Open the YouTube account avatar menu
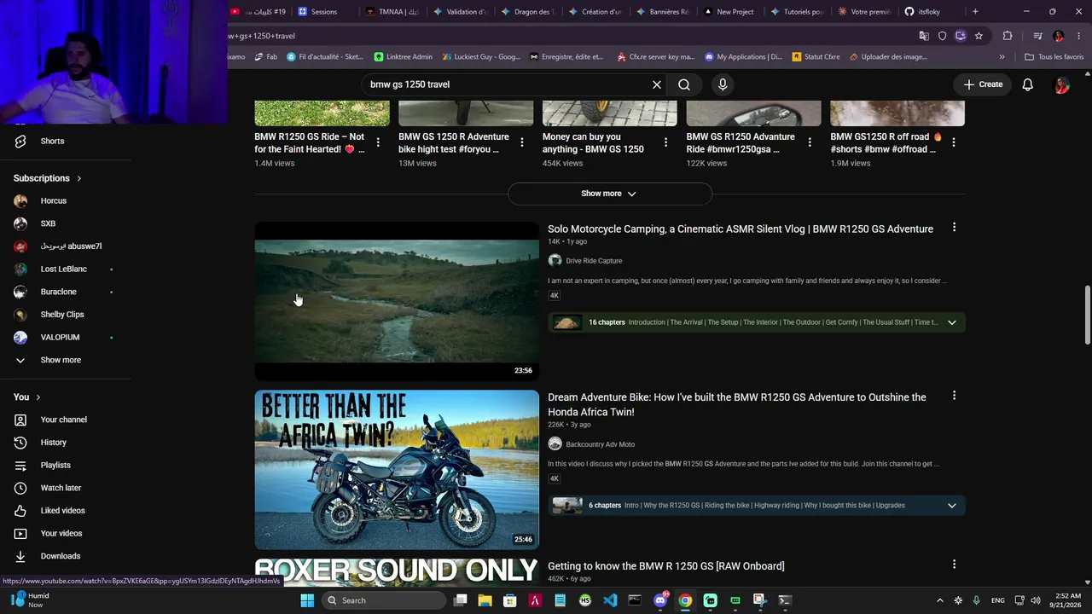The width and height of the screenshot is (1092, 614). 1062,84
